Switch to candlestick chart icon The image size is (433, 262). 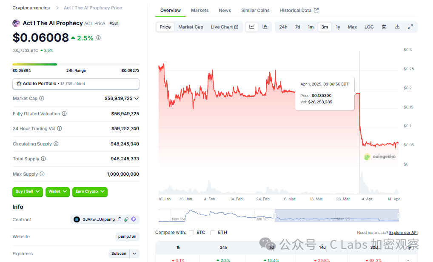coord(265,27)
